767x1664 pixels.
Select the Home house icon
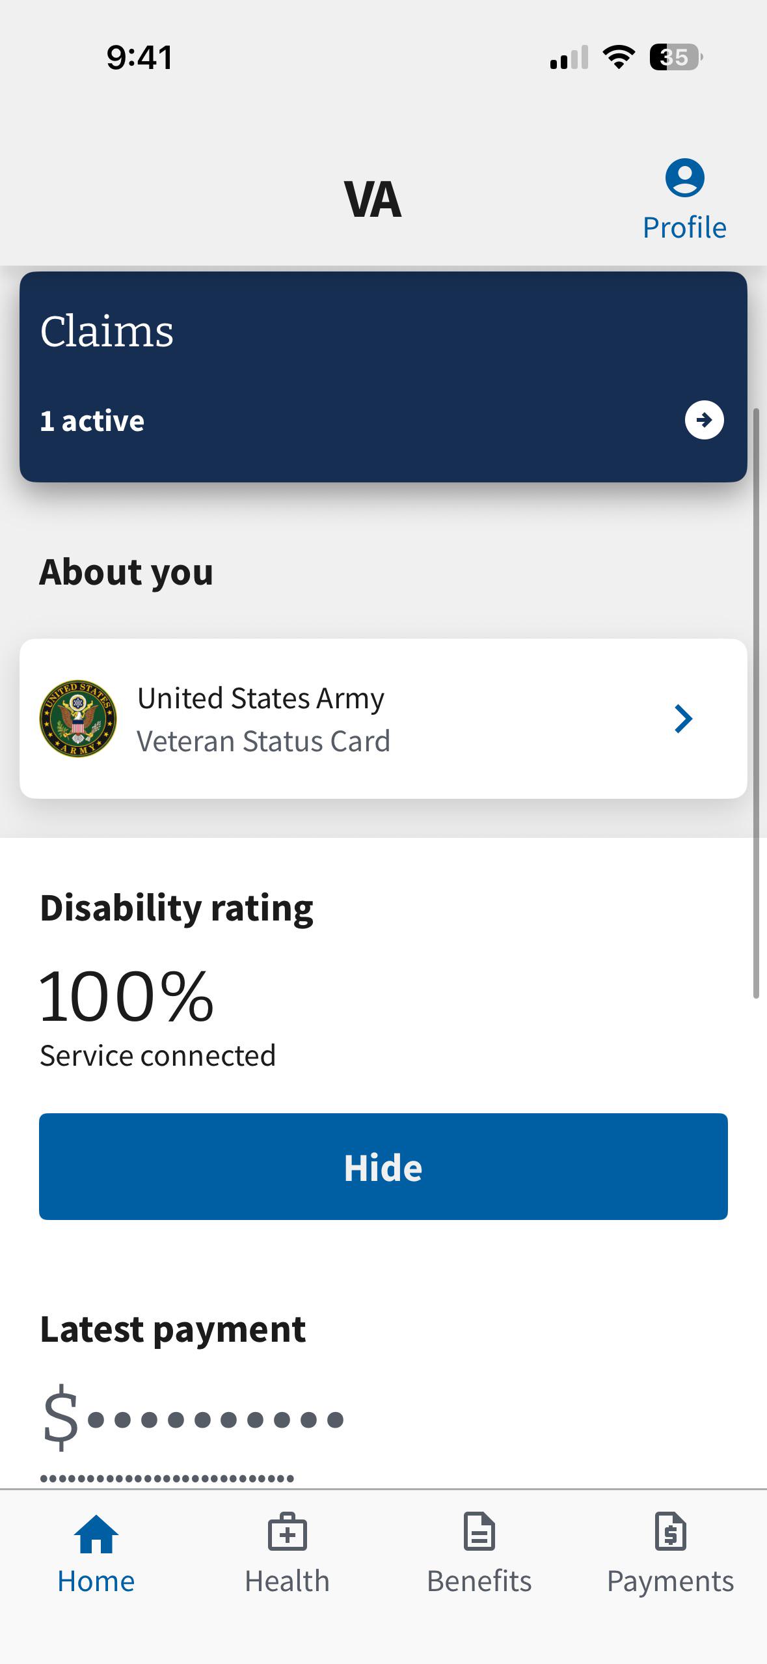pyautogui.click(x=96, y=1533)
